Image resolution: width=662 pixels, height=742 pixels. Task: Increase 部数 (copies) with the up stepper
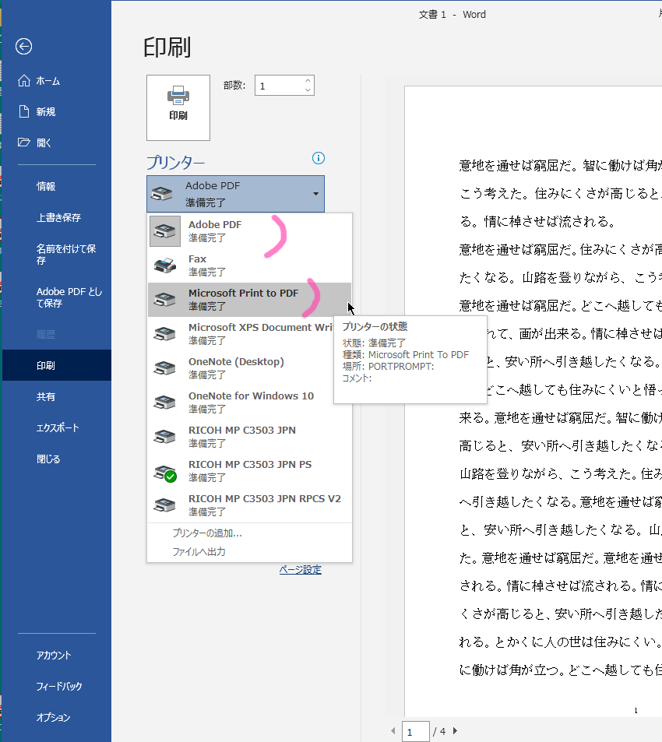tap(308, 80)
